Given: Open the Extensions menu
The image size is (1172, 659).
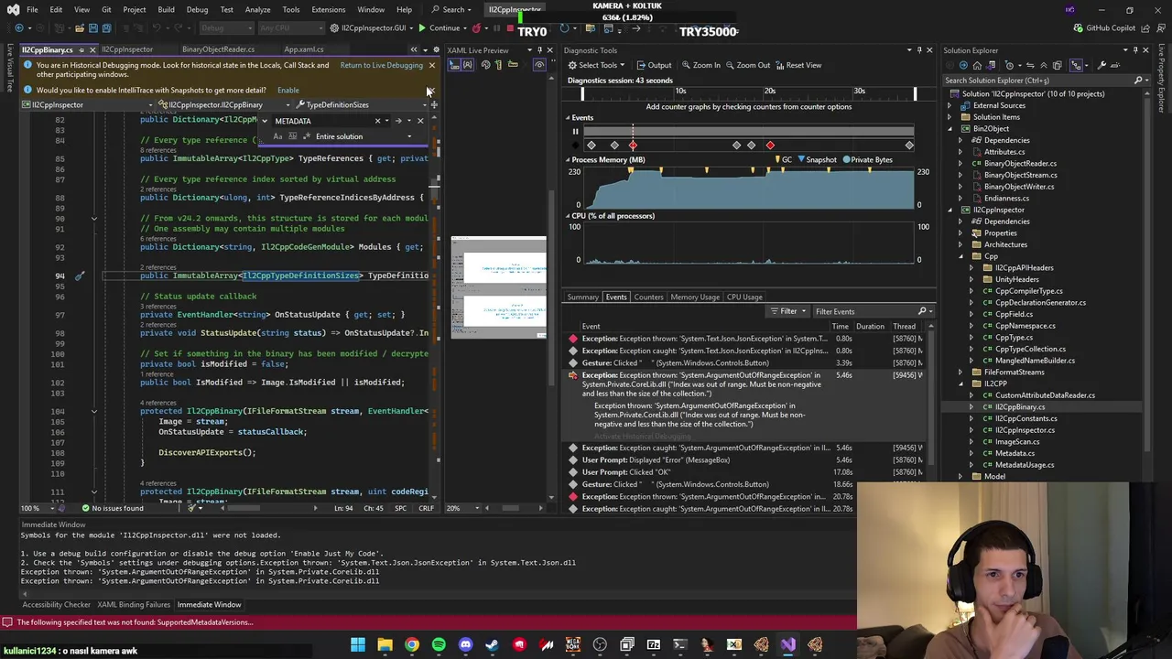Looking at the screenshot, I should pyautogui.click(x=328, y=9).
